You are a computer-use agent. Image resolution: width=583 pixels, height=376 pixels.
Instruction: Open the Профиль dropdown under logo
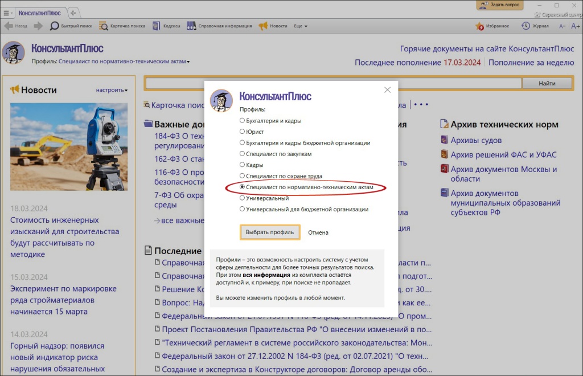coord(124,62)
